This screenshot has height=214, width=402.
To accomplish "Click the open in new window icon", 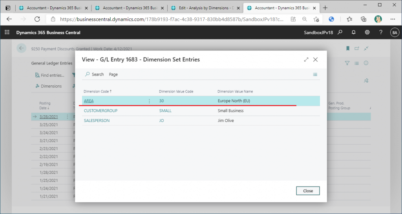I will tap(357, 48).
